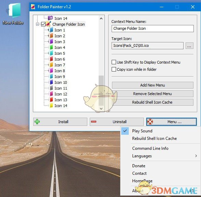
Task: Expand the Languages submenu arrow
Action: 196,156
